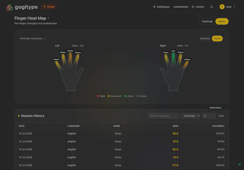The width and height of the screenshot is (244, 170).
Task: Click the left hand 154ms index label
Action: (x=78, y=53)
